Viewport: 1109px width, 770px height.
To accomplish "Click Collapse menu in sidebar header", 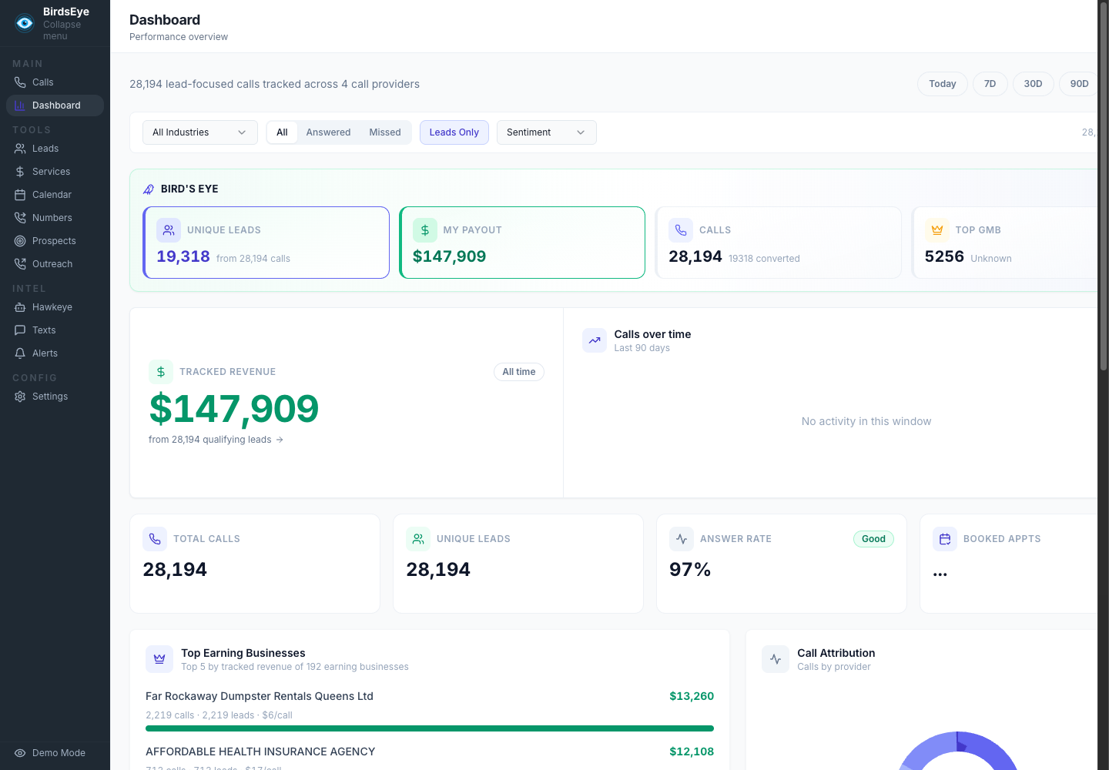I will coord(62,30).
